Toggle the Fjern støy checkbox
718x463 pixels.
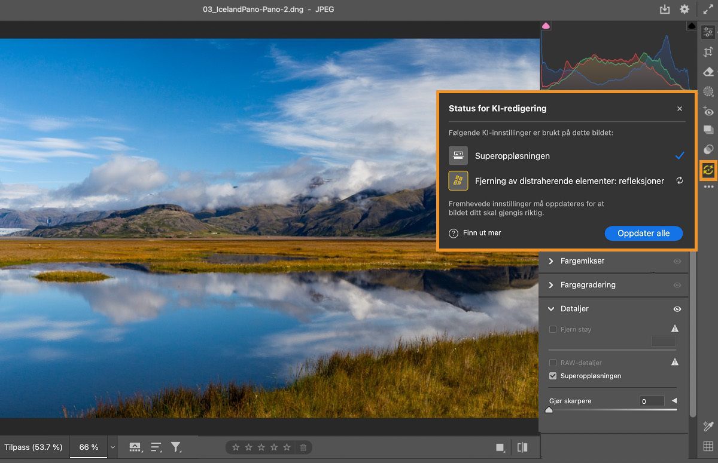tap(553, 329)
